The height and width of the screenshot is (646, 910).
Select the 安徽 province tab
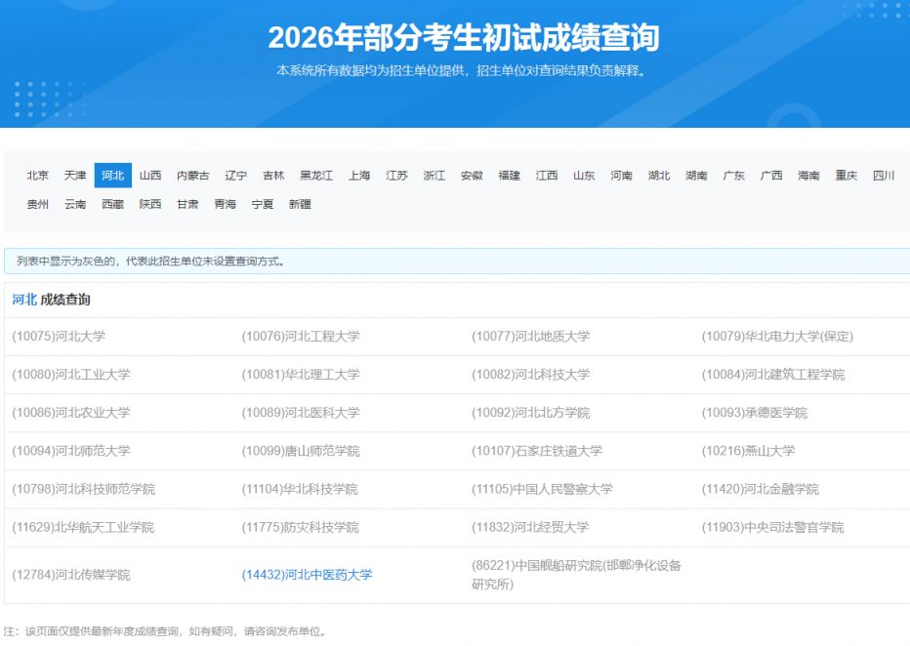(x=472, y=175)
